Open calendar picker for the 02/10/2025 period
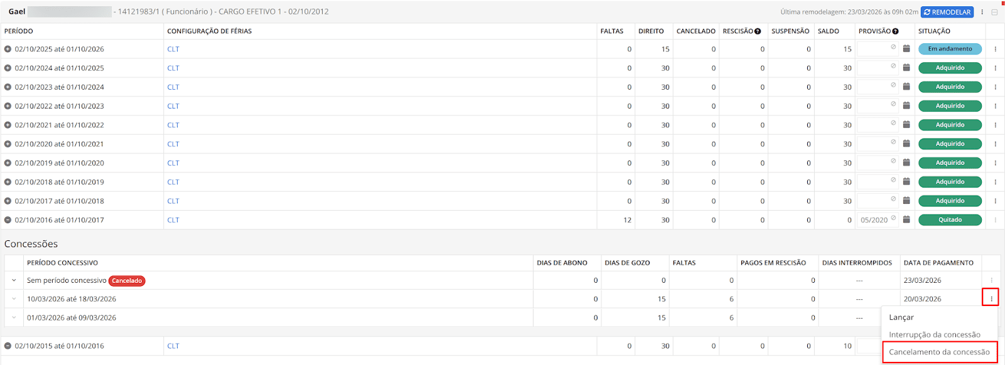Image resolution: width=1005 pixels, height=365 pixels. tap(906, 48)
